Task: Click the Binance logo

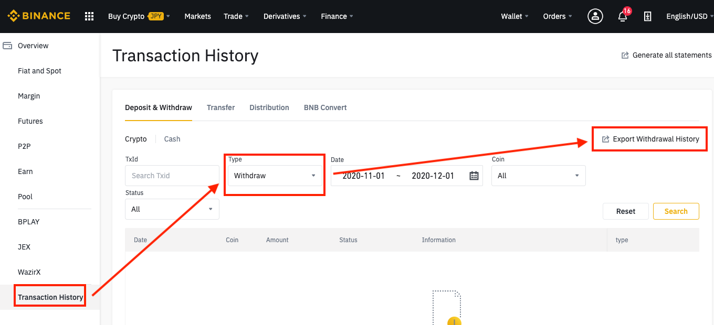Action: (39, 16)
